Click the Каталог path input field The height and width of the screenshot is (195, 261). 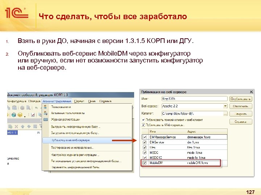point(192,114)
